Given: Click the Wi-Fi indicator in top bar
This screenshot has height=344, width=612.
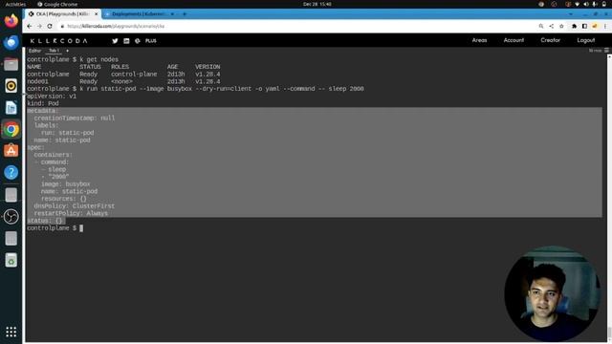Looking at the screenshot, I should coord(577,4).
